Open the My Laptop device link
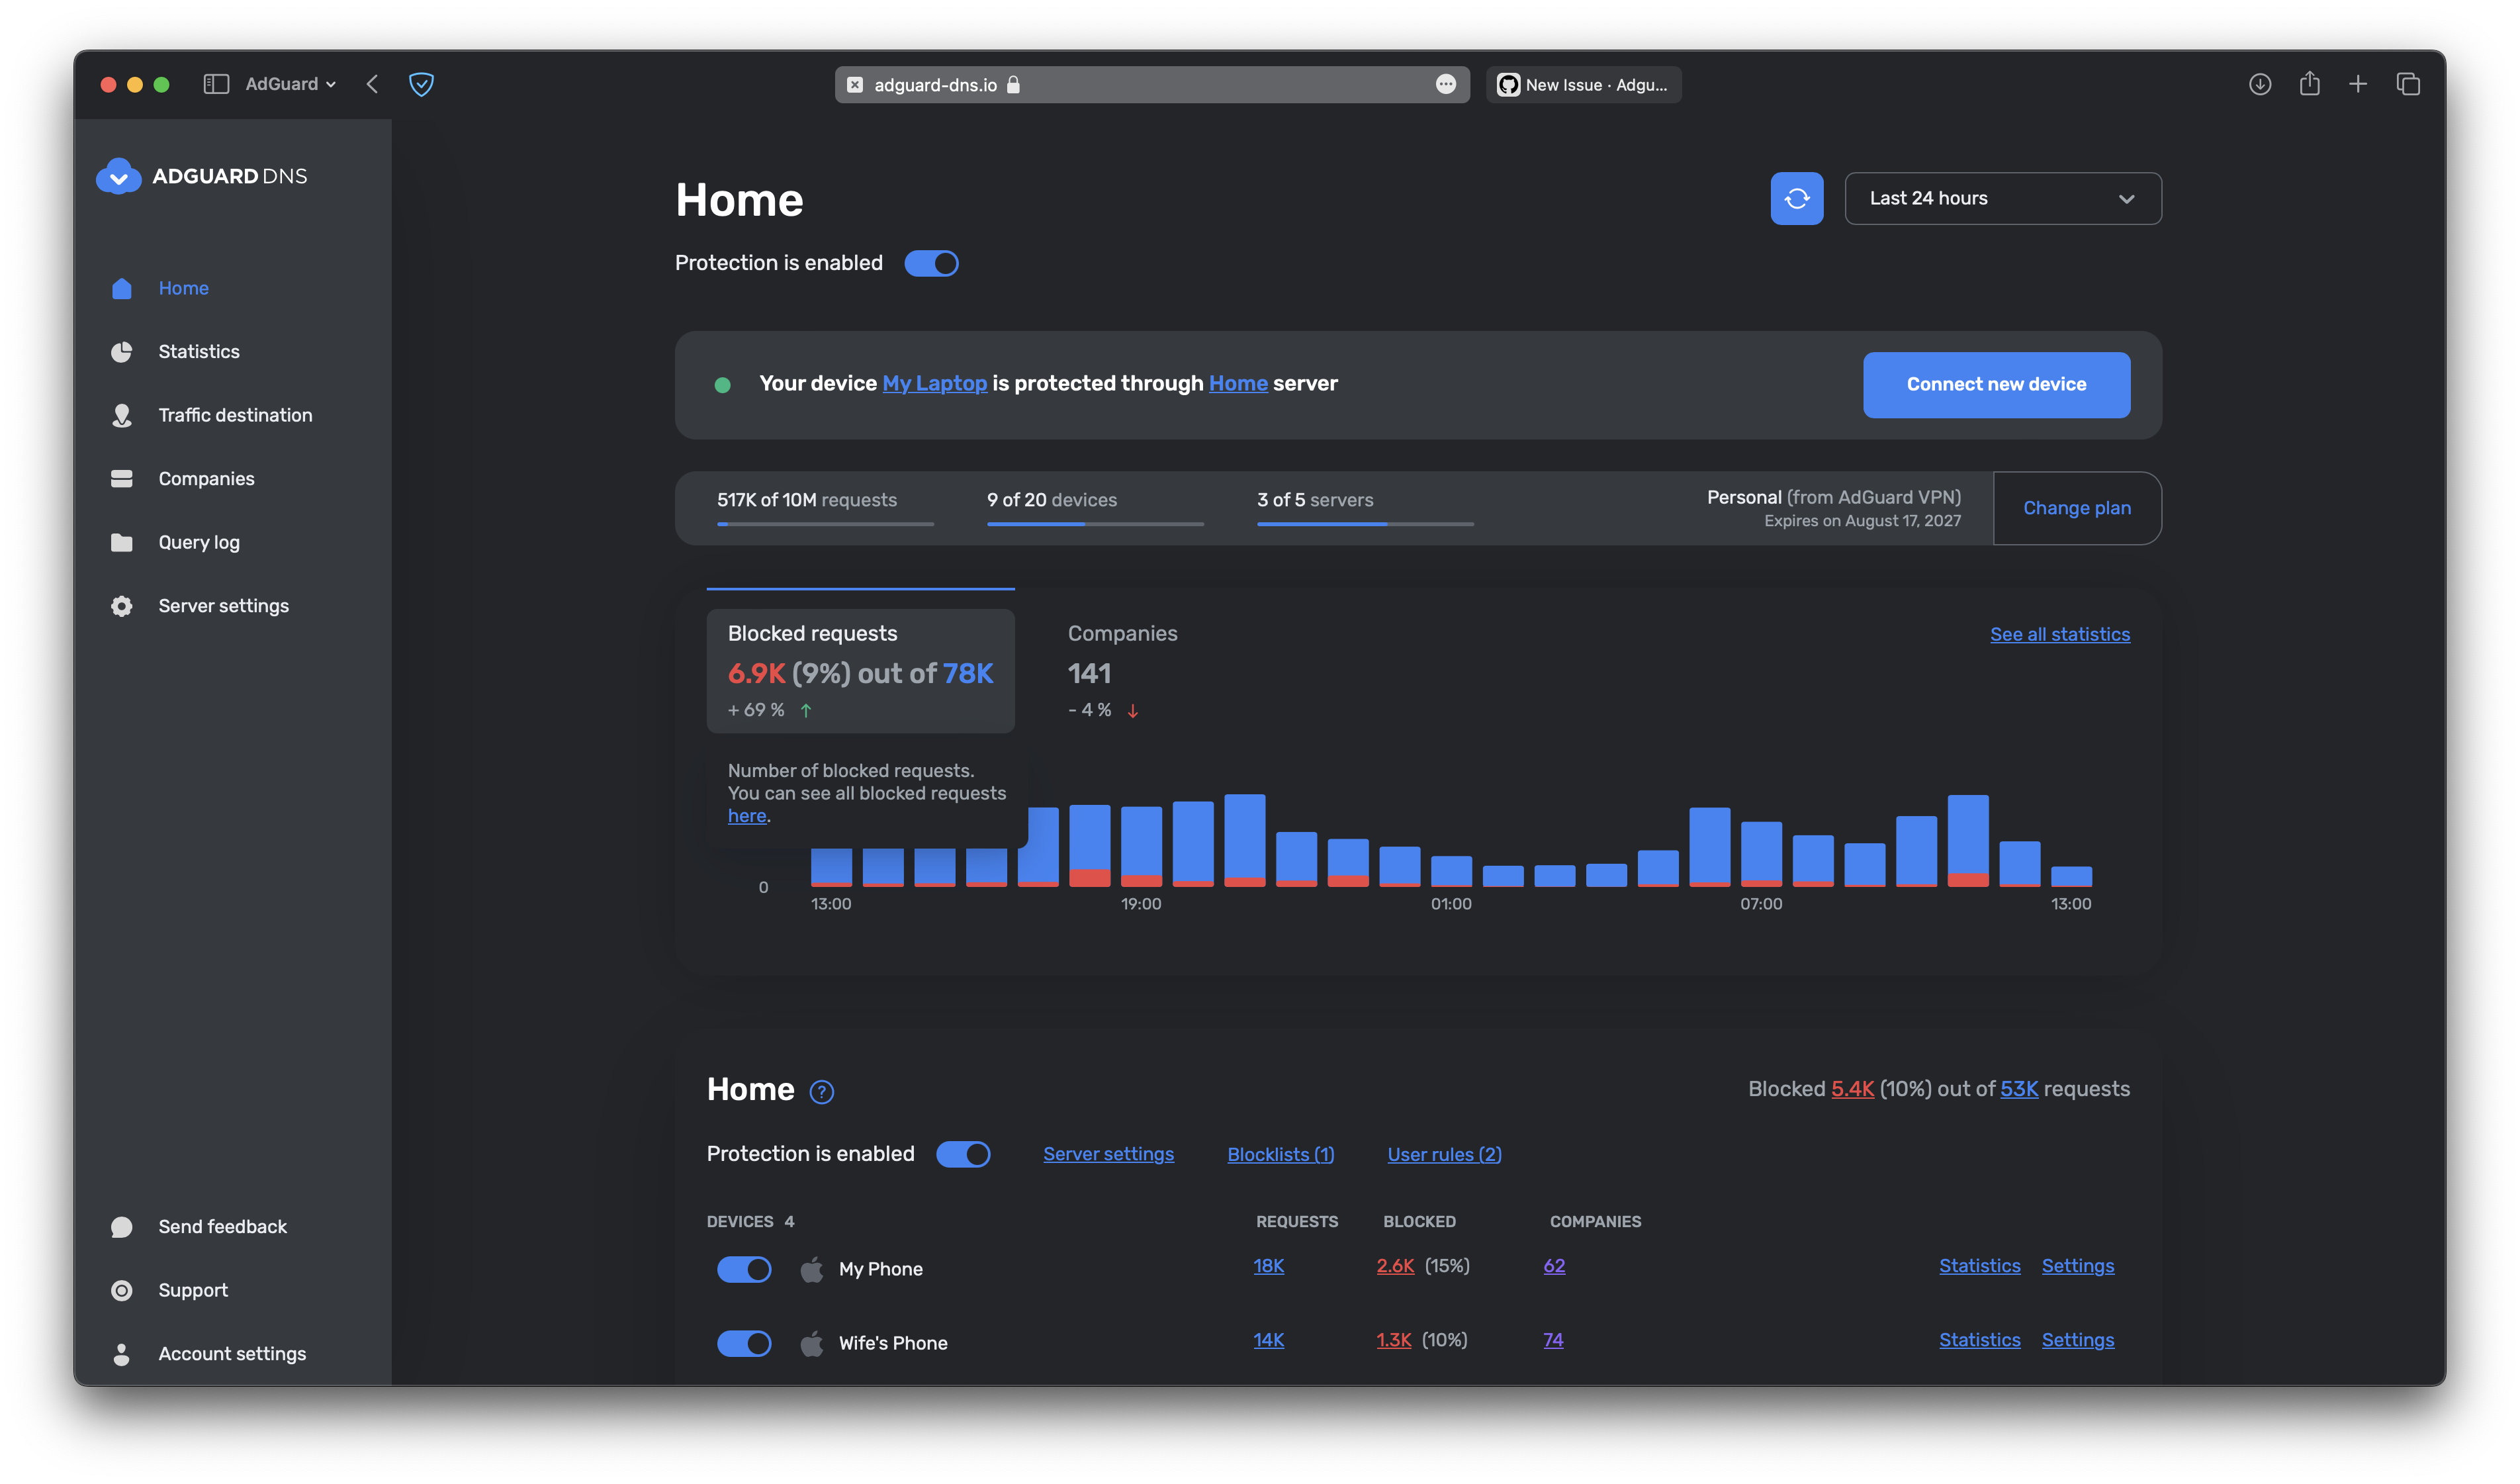 [934, 383]
